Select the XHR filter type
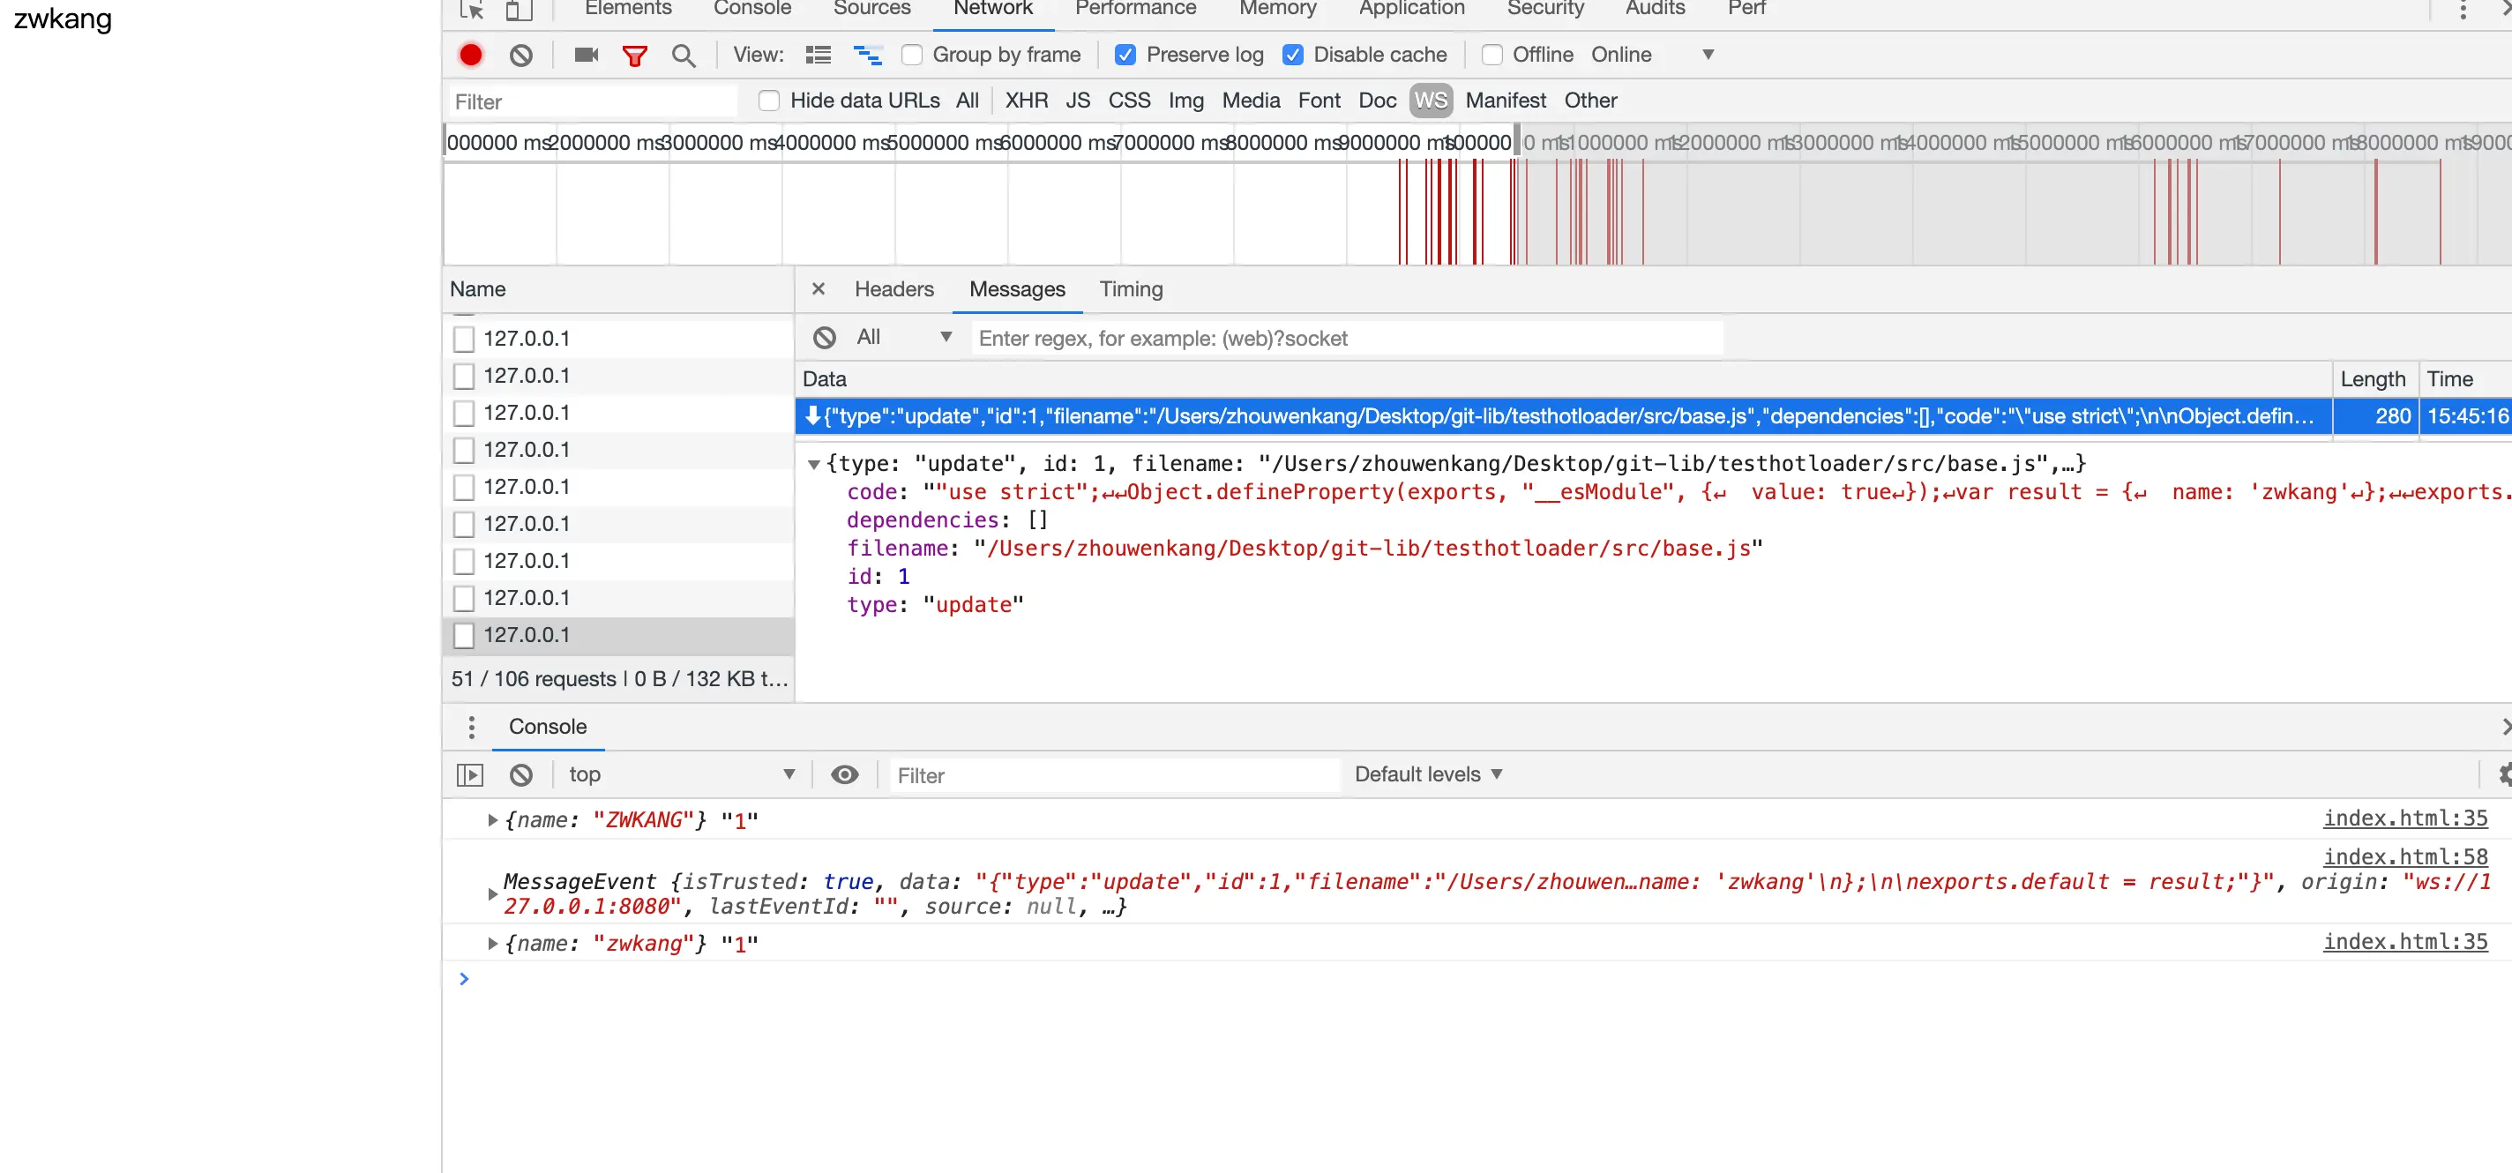The image size is (2512, 1173). [1026, 101]
